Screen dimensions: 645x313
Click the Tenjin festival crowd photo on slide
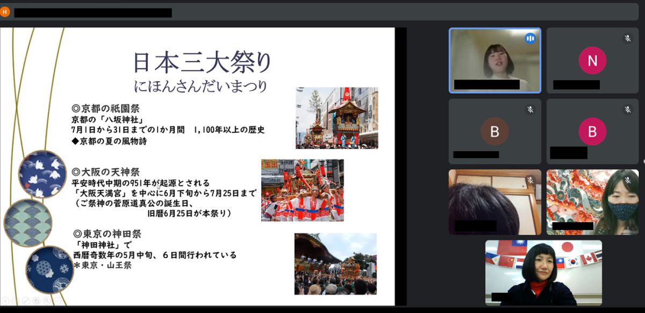click(303, 190)
